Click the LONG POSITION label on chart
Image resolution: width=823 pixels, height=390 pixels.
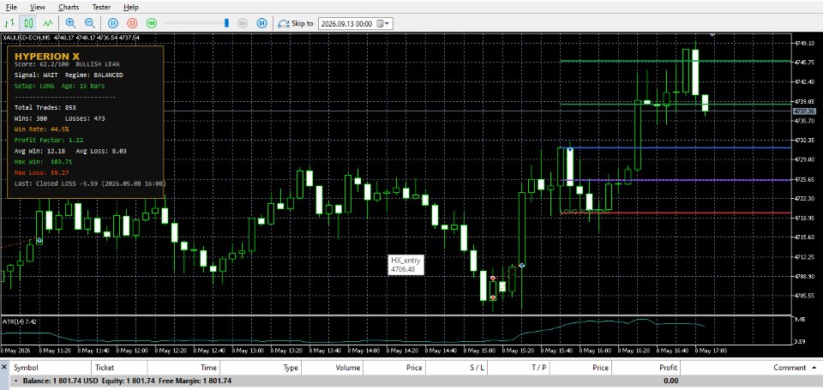(x=586, y=212)
